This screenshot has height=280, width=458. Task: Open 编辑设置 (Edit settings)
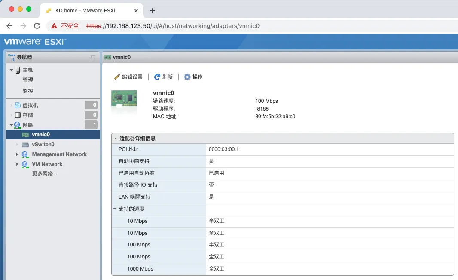click(128, 77)
